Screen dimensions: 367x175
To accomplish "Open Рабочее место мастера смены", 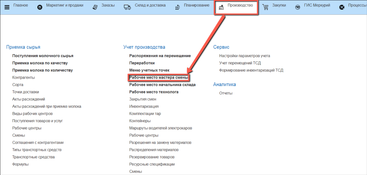I will click(x=159, y=78).
